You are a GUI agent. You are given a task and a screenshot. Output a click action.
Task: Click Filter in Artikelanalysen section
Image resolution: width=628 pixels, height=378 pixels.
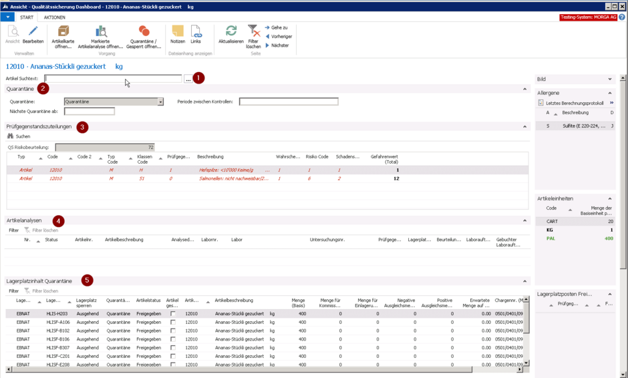(x=13, y=230)
